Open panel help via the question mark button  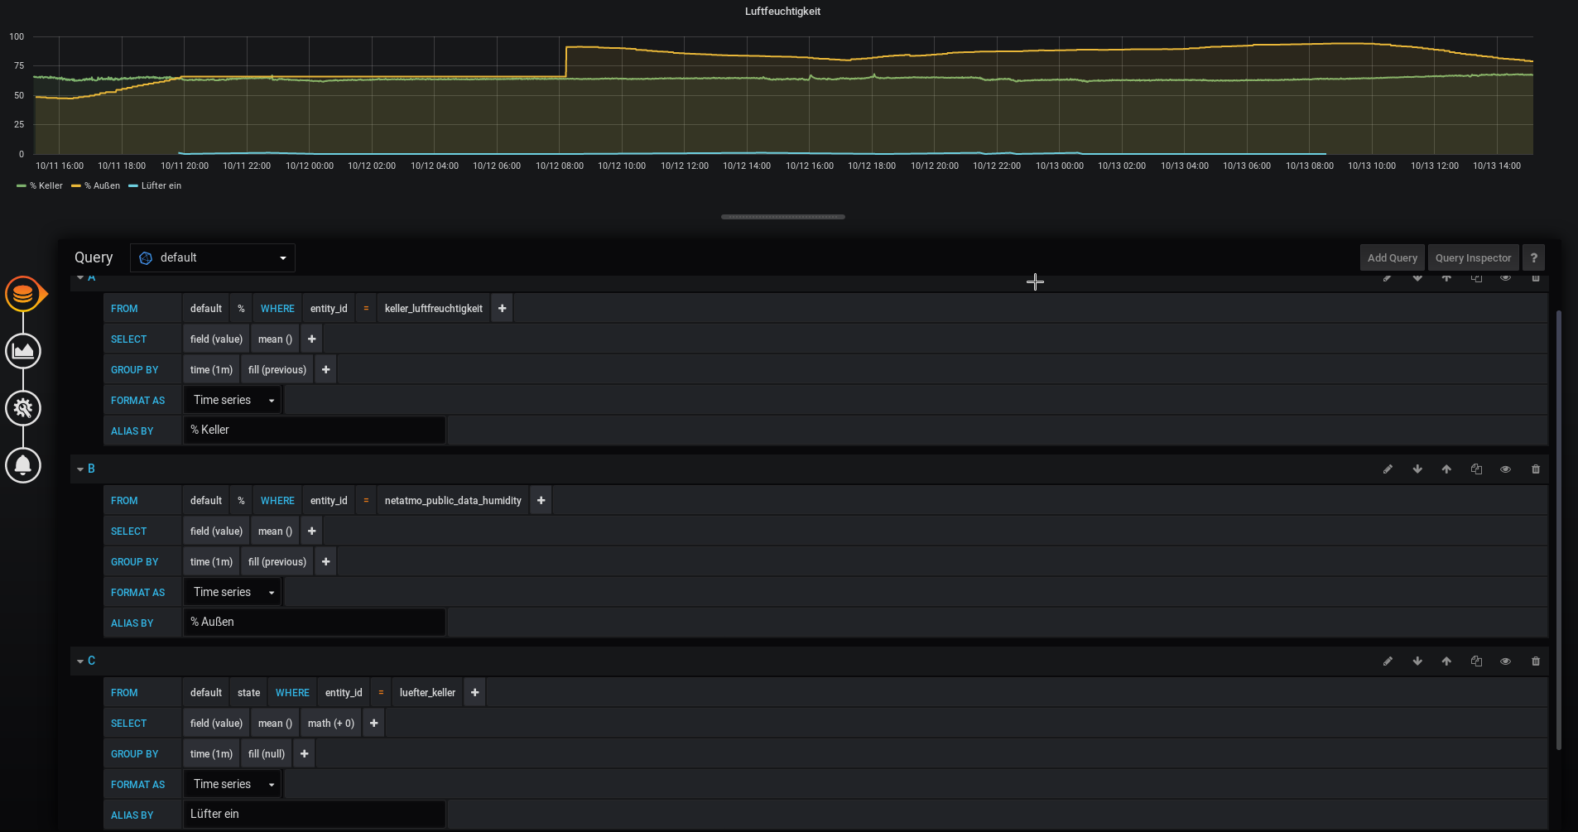[x=1533, y=257]
